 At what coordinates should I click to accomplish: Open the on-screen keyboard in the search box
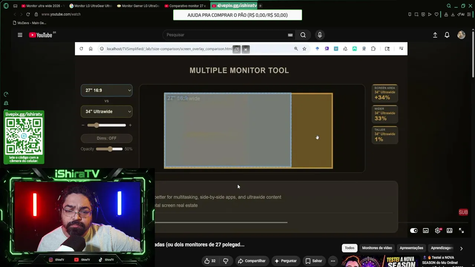click(x=290, y=35)
